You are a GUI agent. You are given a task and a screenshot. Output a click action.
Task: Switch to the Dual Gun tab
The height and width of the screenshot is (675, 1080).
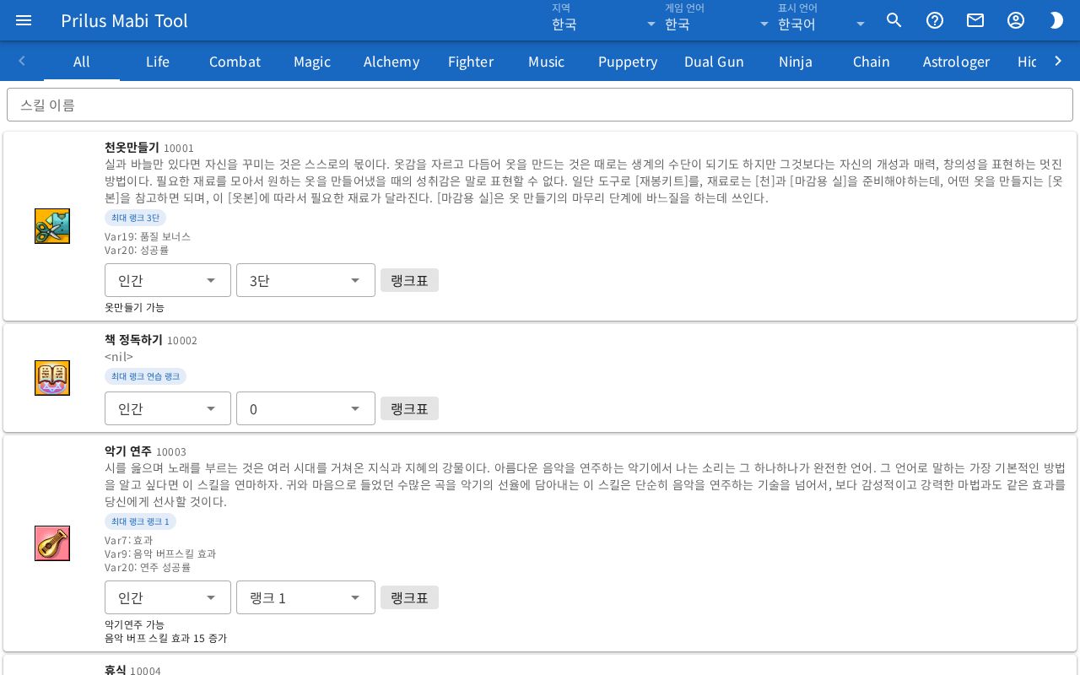714,61
